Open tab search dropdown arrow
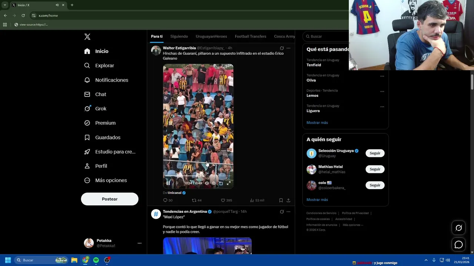This screenshot has width=474, height=266. point(5,5)
